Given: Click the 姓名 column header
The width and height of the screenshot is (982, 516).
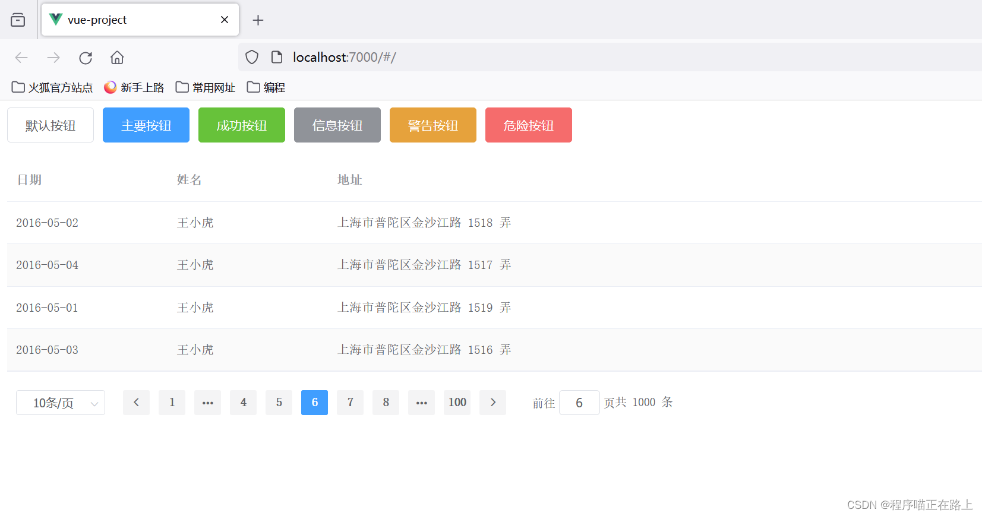Looking at the screenshot, I should pos(190,180).
